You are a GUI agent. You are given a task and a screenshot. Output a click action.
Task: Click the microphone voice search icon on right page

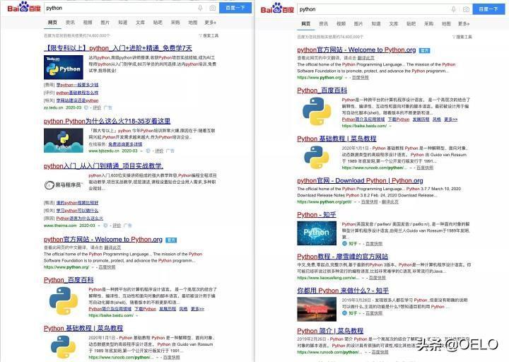[454, 9]
